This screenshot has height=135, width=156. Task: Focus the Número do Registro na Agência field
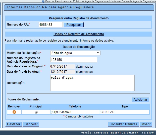point(73,60)
